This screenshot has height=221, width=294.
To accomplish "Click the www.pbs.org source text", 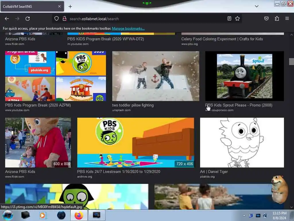I will coord(189,44).
